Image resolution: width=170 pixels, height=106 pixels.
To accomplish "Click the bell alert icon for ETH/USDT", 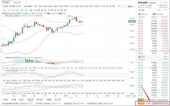I will 161,2.
